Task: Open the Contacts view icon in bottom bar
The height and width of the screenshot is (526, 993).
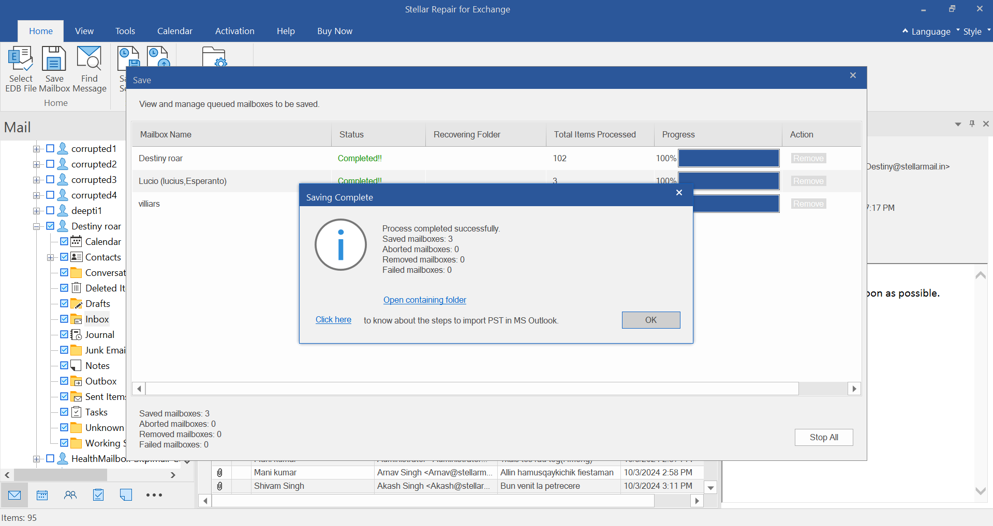Action: 70,495
